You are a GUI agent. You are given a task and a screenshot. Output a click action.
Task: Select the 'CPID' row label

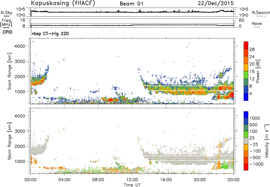(7, 32)
